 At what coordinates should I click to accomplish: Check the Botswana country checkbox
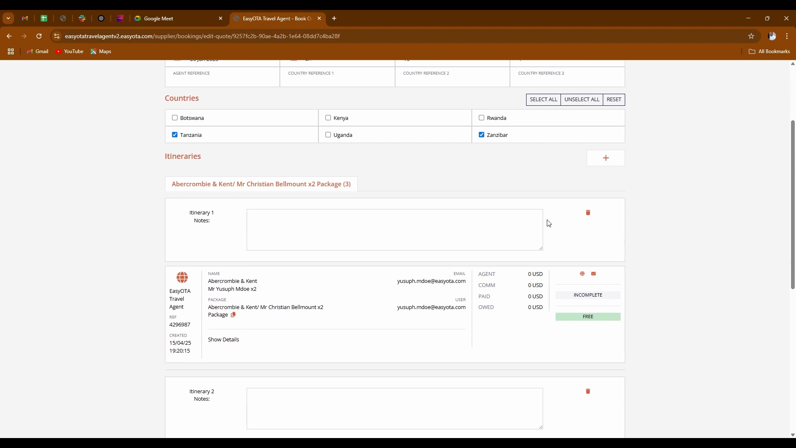pyautogui.click(x=175, y=118)
